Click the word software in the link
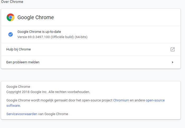Screen dimensions: 185x128 [13, 106]
